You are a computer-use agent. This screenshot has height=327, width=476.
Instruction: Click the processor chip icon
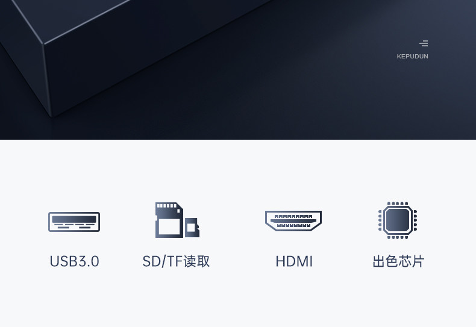pos(398,220)
